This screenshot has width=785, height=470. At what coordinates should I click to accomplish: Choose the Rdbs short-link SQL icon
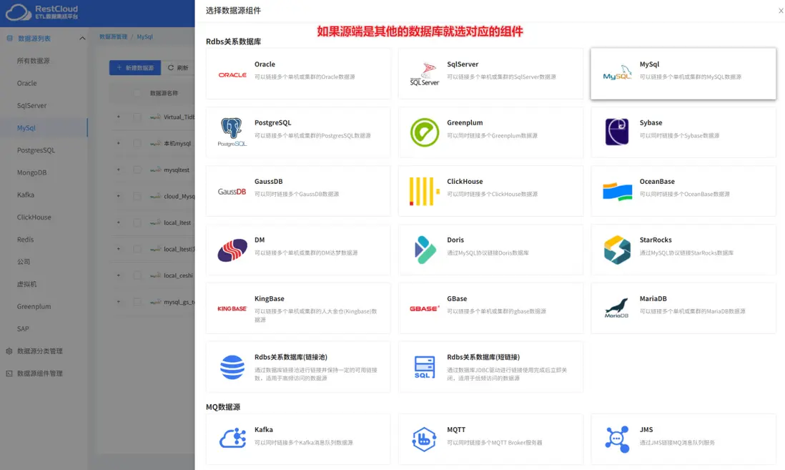pos(425,367)
